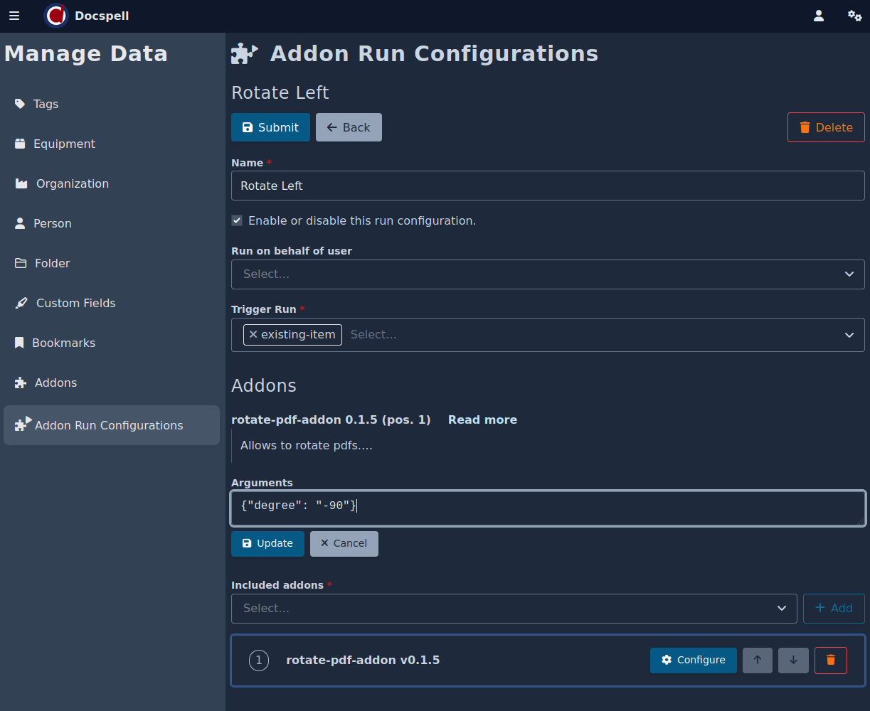Click the Docspell logo icon
This screenshot has height=711, width=870.
56,16
